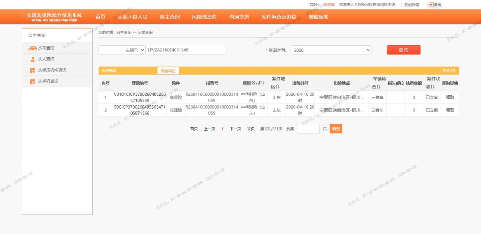Click 调取 for the 商业险 row
Image resolution: width=481 pixels, height=234 pixels.
click(450, 97)
